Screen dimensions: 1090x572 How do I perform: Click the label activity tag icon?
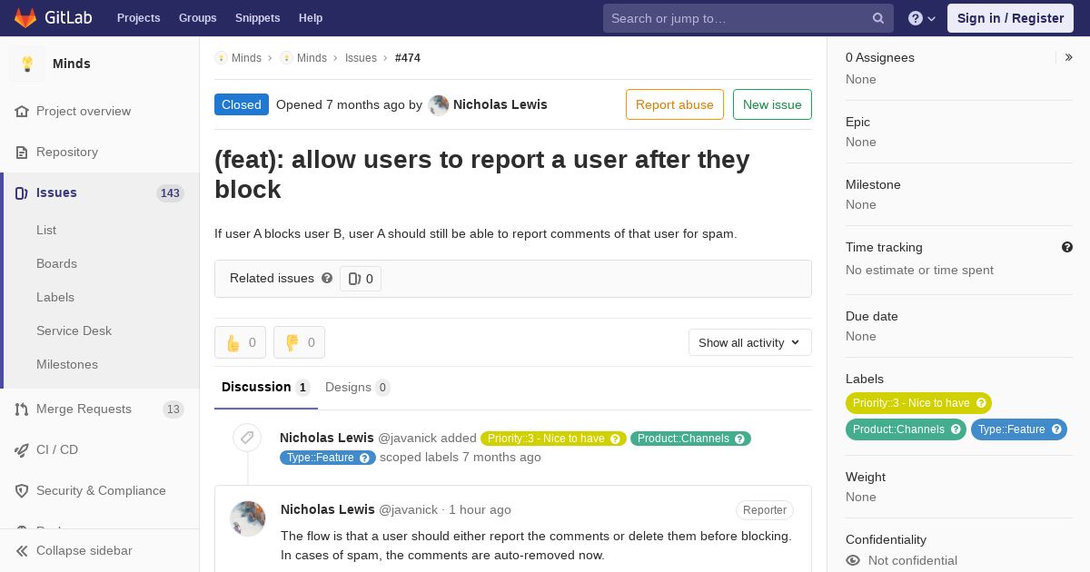[x=246, y=439]
